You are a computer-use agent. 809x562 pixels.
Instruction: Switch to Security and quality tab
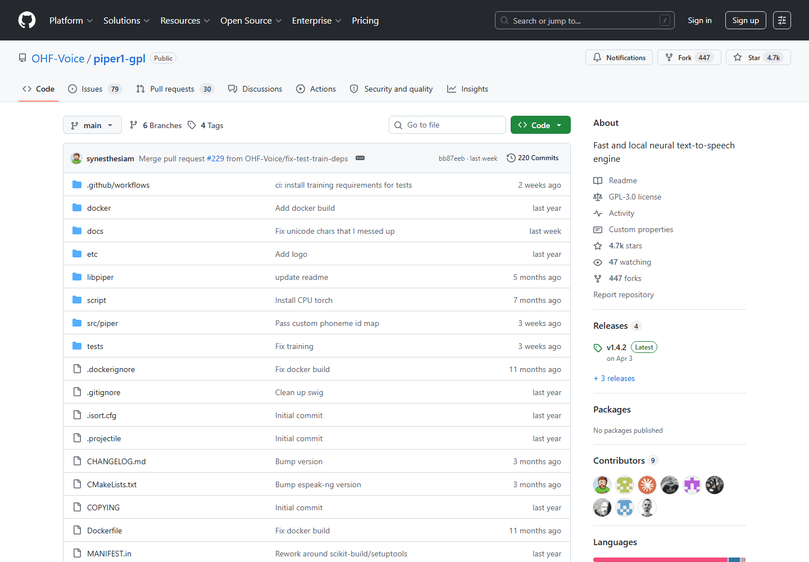(x=391, y=89)
